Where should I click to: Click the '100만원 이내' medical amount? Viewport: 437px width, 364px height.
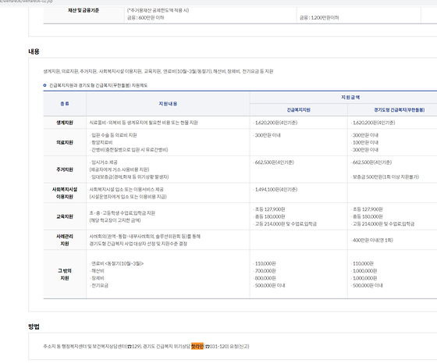click(x=364, y=142)
